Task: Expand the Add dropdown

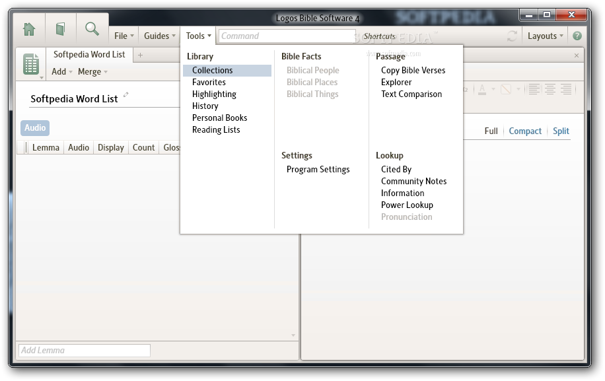Action: click(61, 72)
